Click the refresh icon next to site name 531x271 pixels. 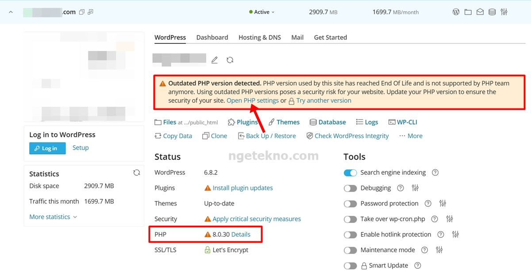pyautogui.click(x=230, y=60)
